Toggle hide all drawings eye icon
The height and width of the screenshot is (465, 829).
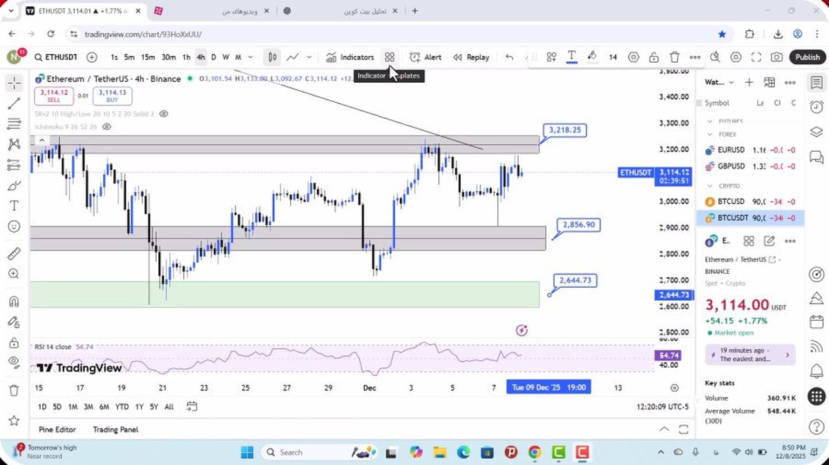(x=14, y=362)
